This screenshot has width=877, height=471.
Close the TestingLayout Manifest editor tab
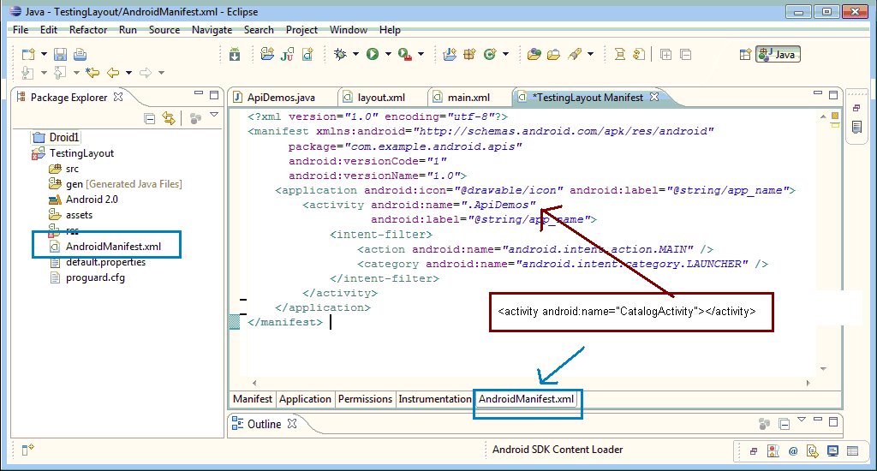pyautogui.click(x=654, y=97)
